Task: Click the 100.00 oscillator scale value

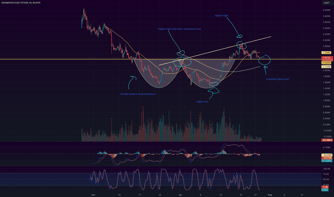Action: [326, 169]
